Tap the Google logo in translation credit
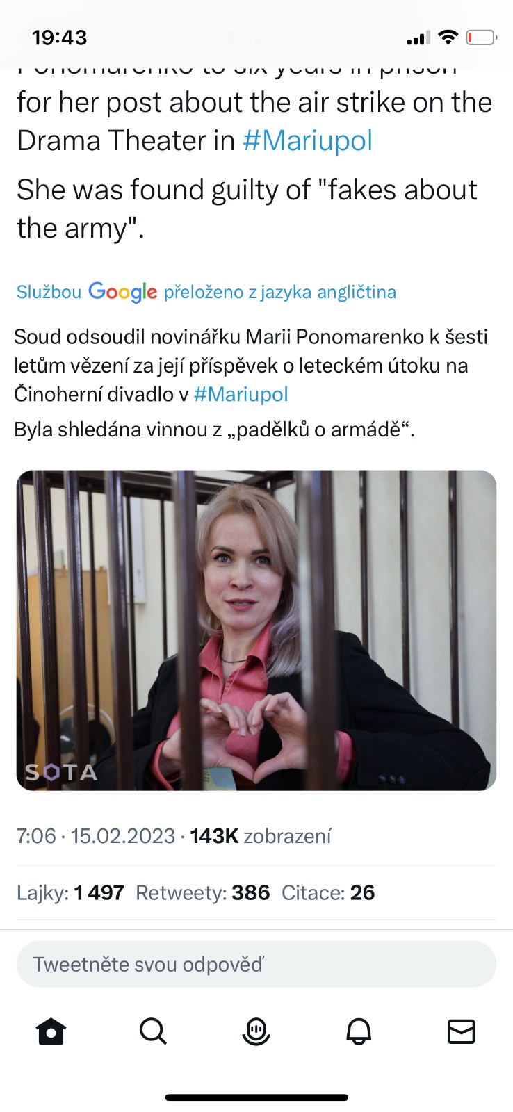 pos(122,292)
